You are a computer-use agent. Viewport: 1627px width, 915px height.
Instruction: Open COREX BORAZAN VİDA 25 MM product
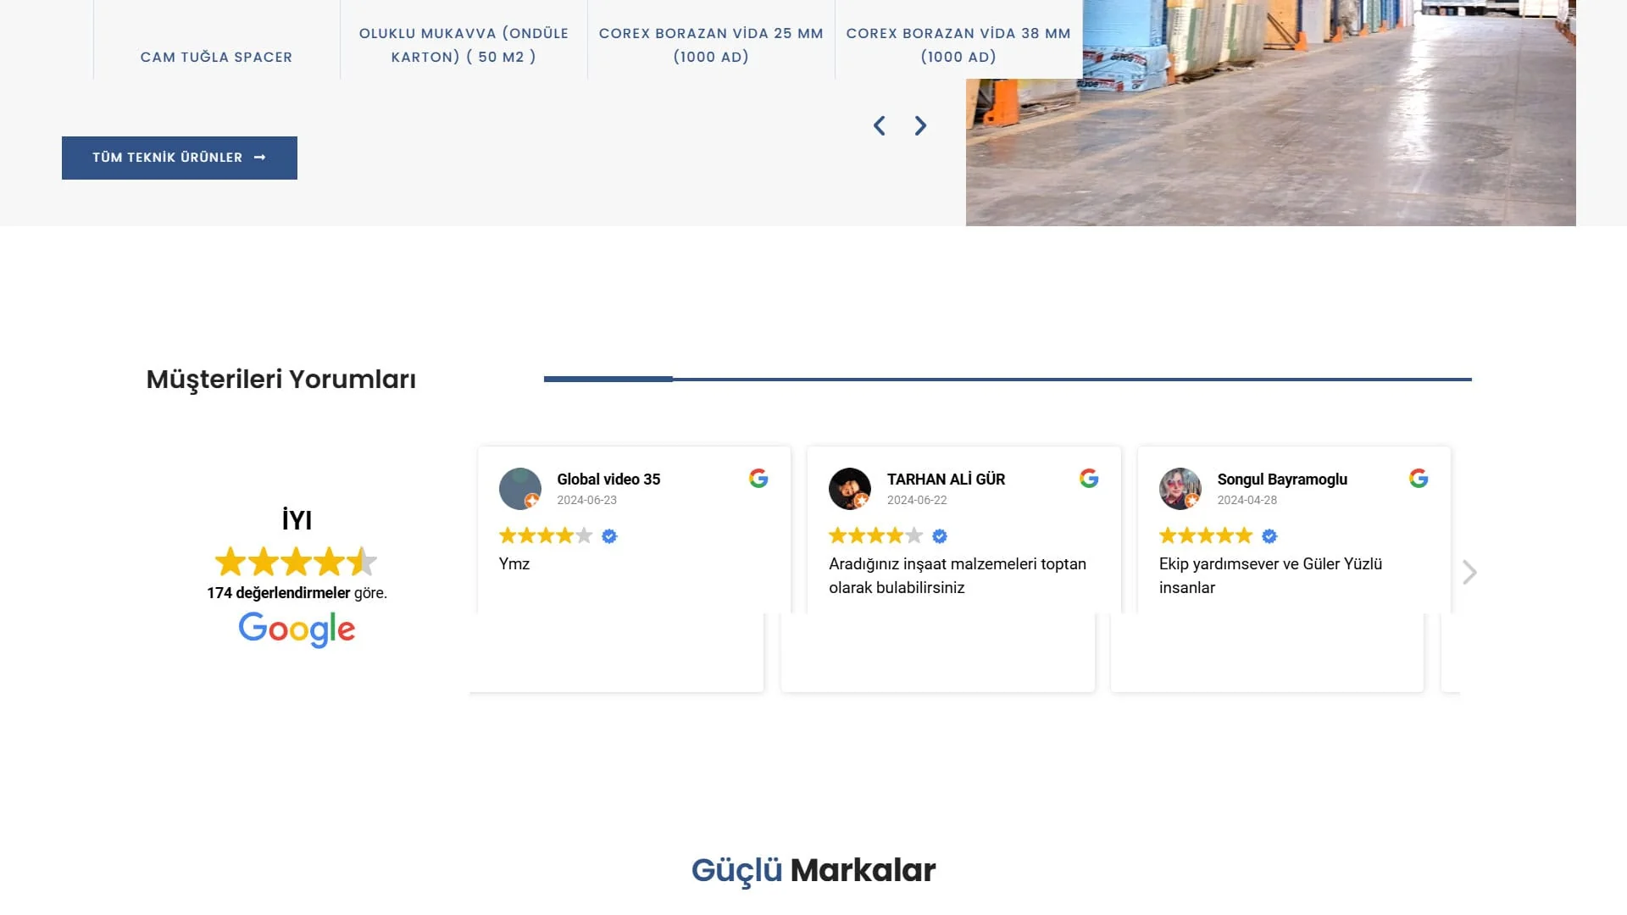(x=711, y=45)
